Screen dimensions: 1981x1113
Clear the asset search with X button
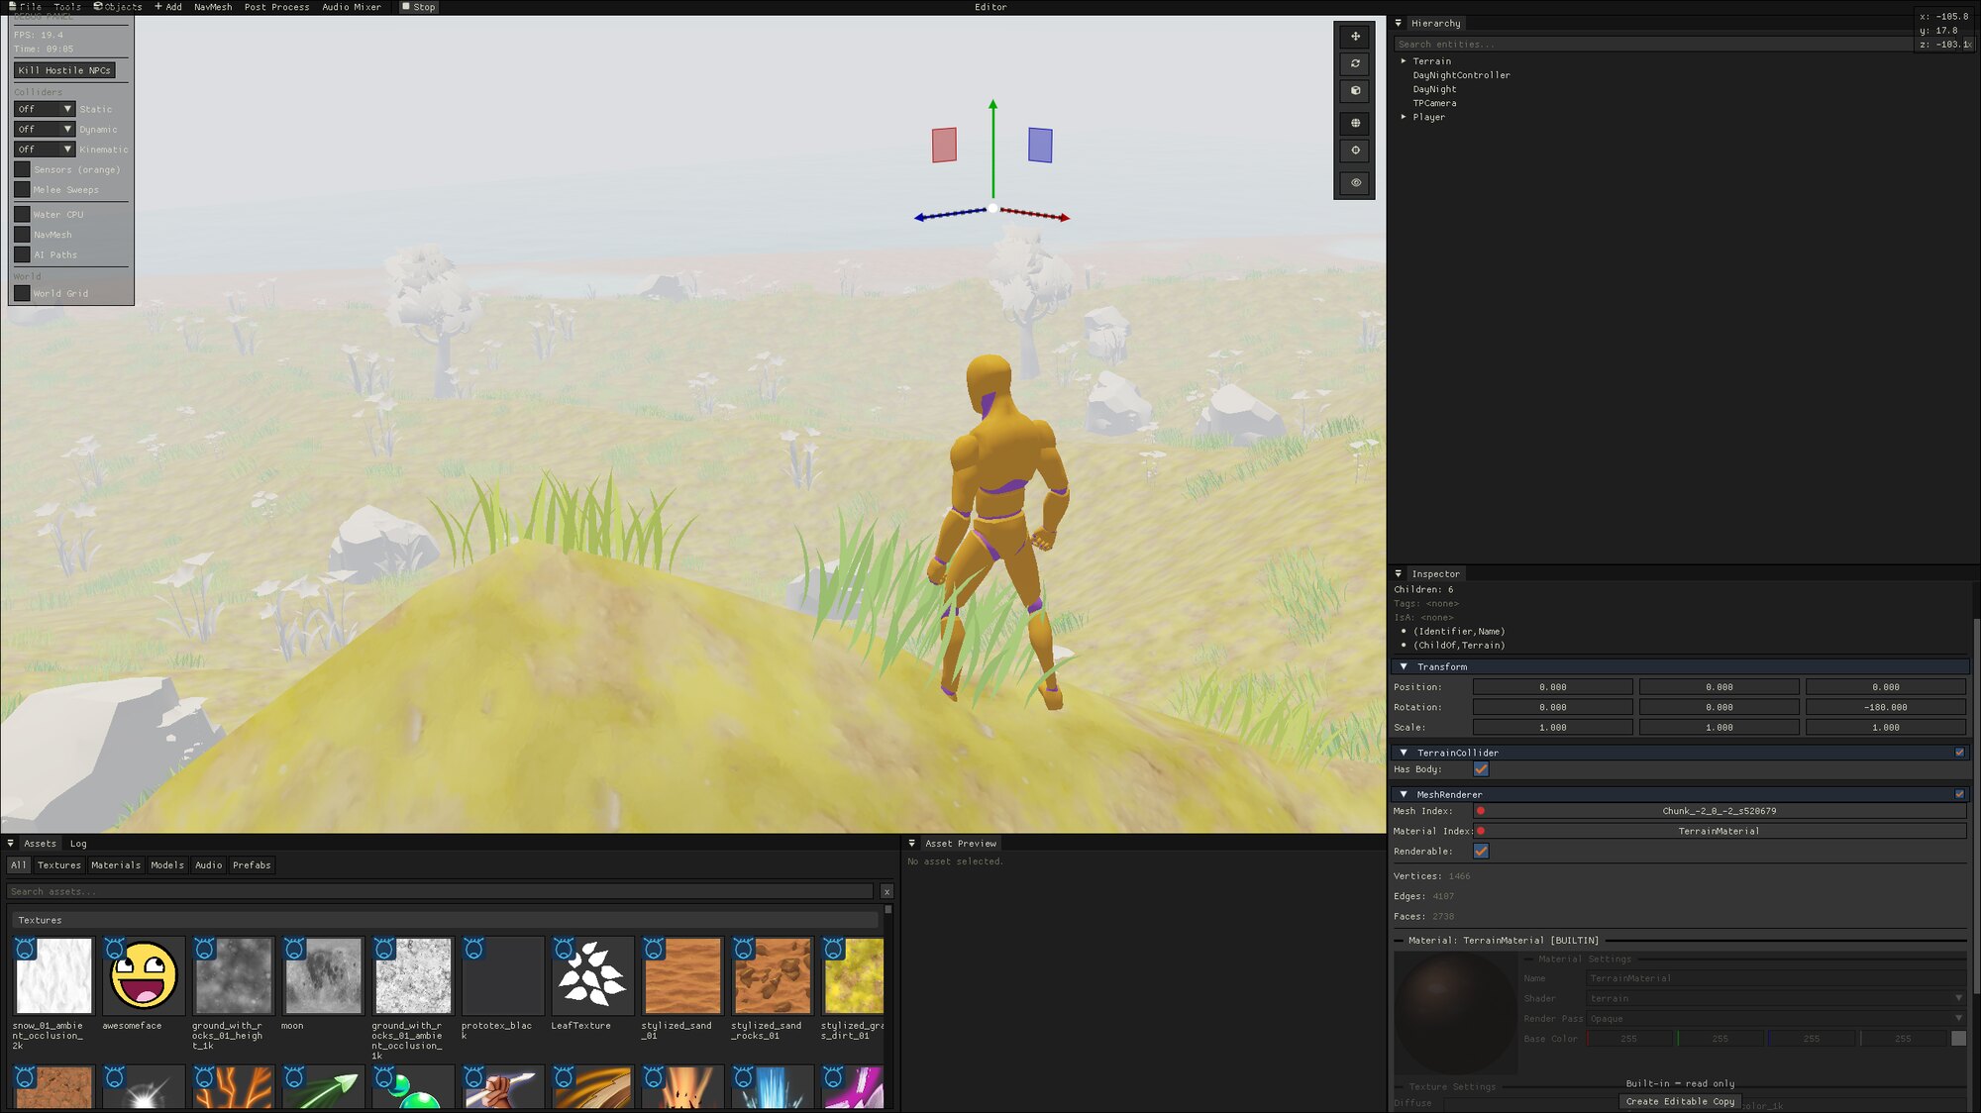click(x=886, y=892)
